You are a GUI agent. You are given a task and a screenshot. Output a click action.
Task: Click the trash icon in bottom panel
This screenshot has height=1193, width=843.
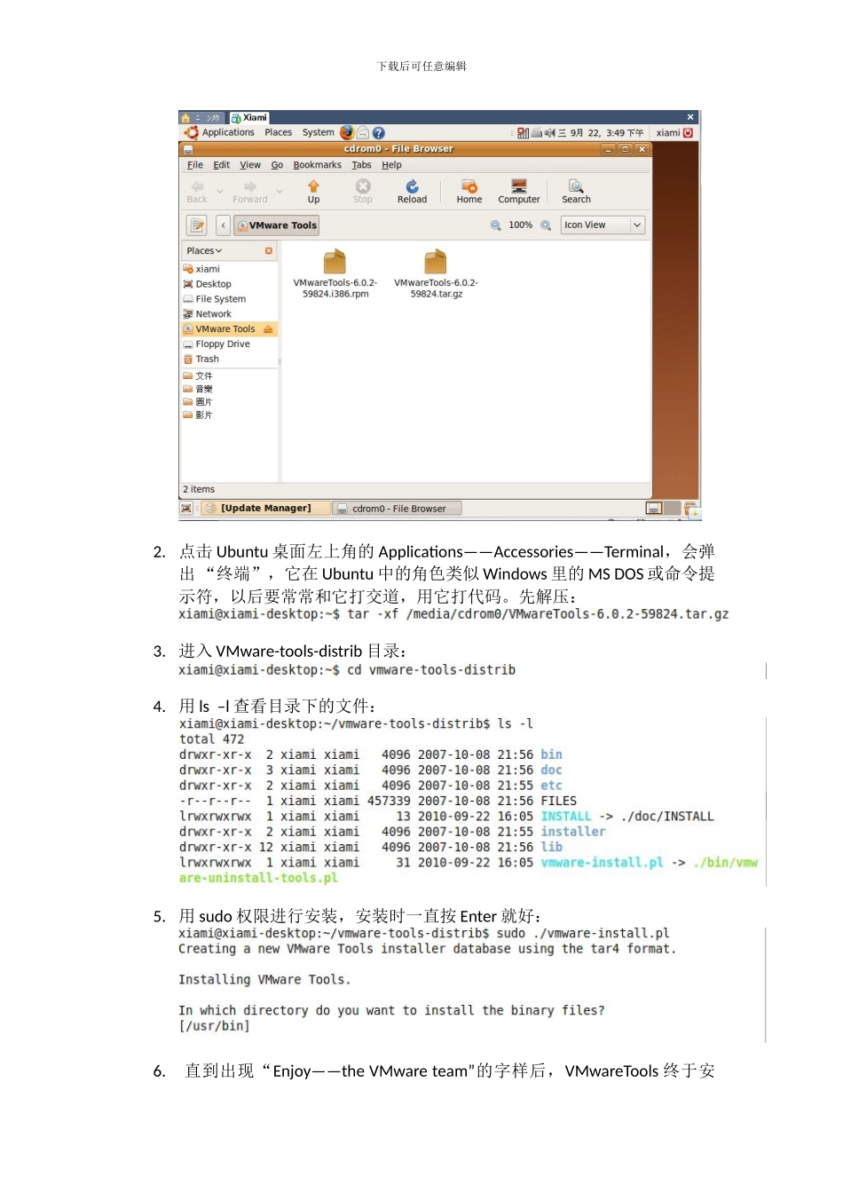pyautogui.click(x=691, y=510)
